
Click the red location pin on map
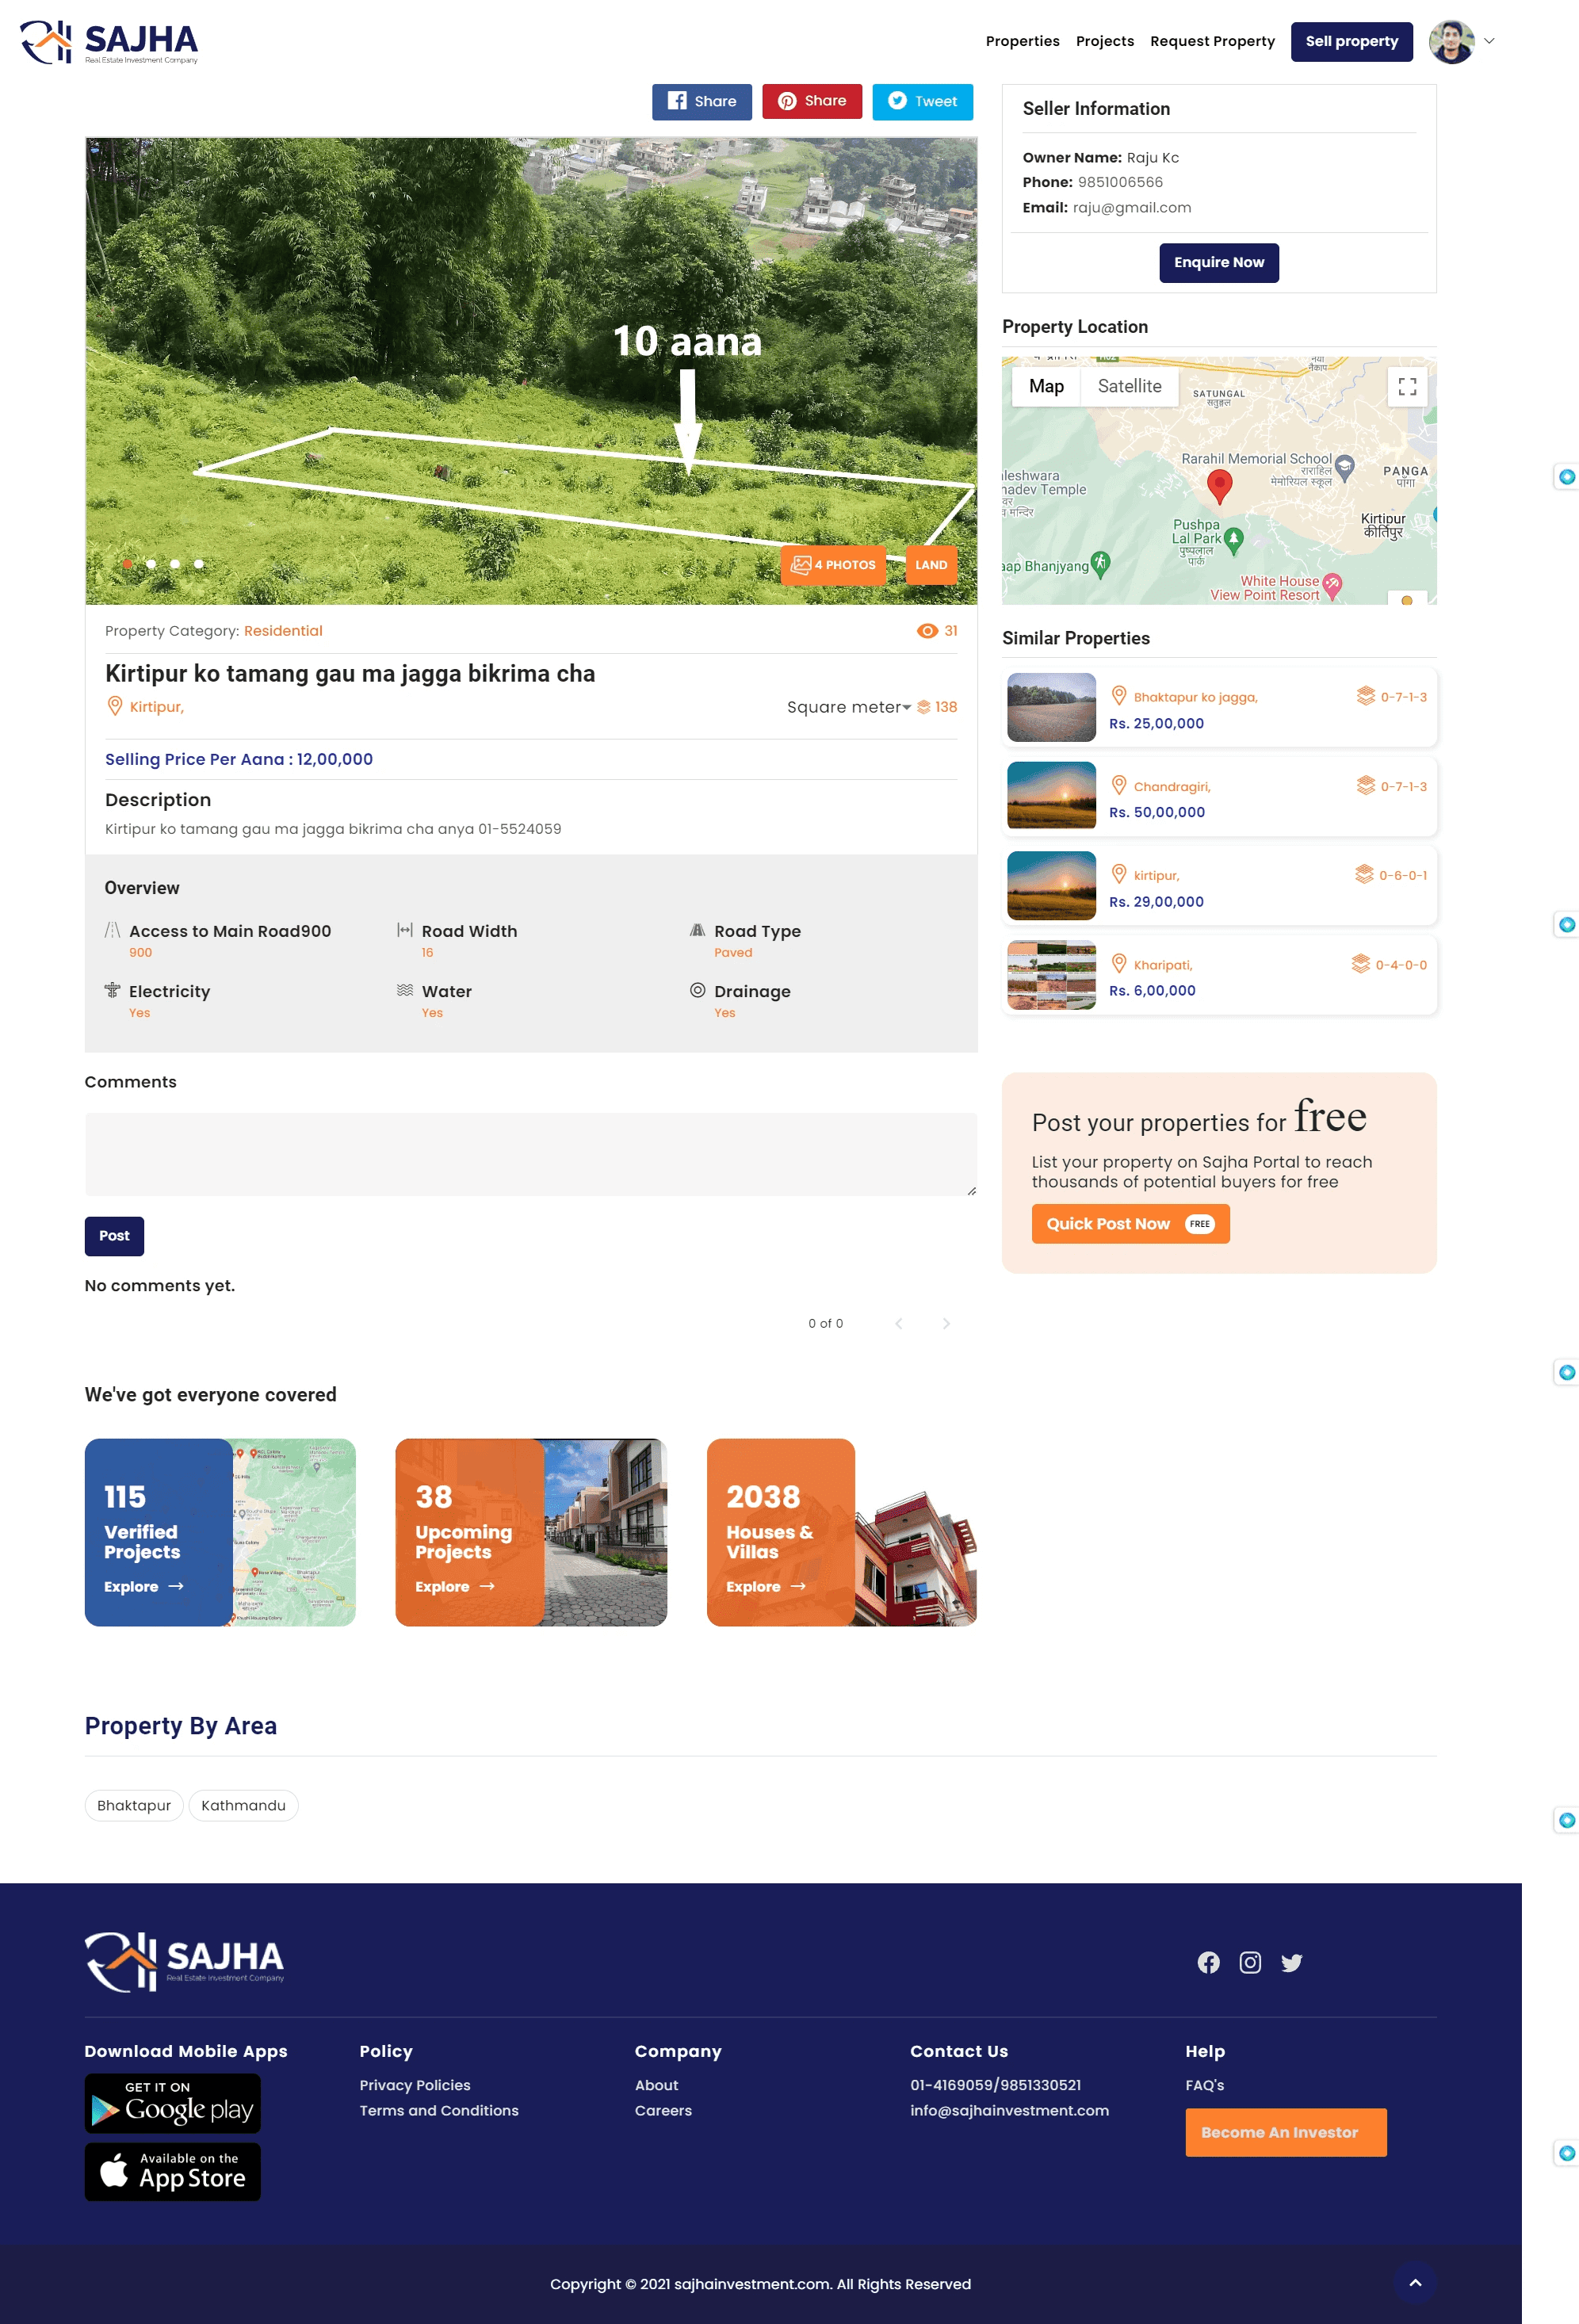[1219, 486]
